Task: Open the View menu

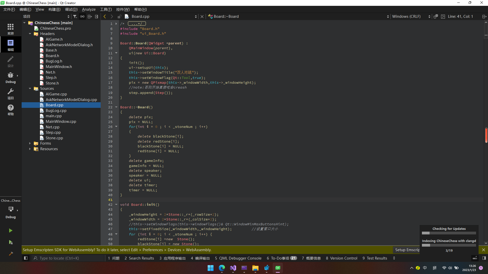Action: 40,9
